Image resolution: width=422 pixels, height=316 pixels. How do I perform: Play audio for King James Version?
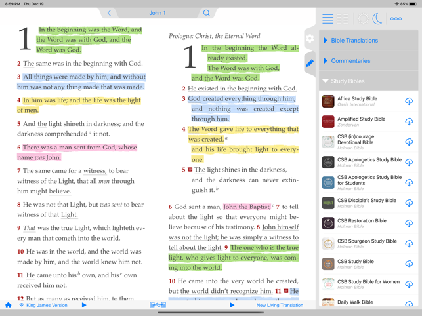coord(84,306)
